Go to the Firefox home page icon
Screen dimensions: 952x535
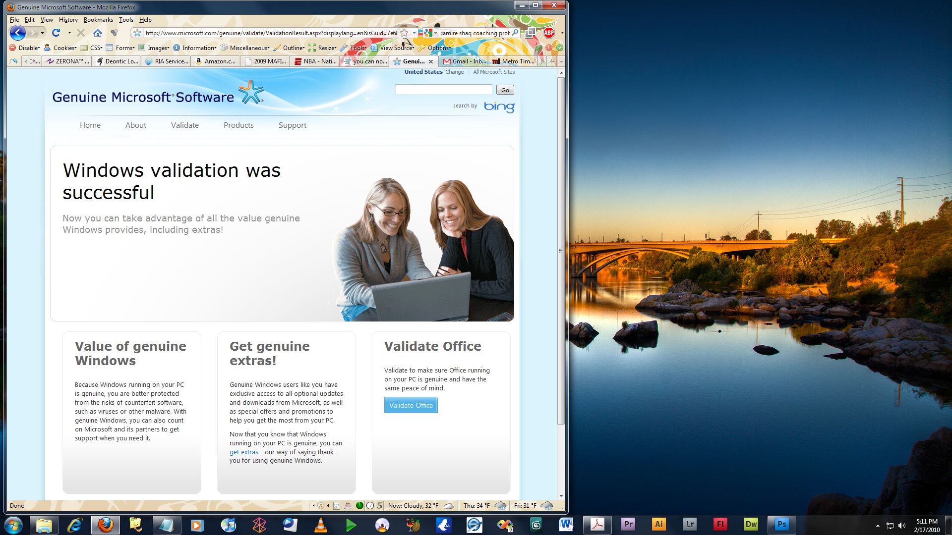[98, 33]
